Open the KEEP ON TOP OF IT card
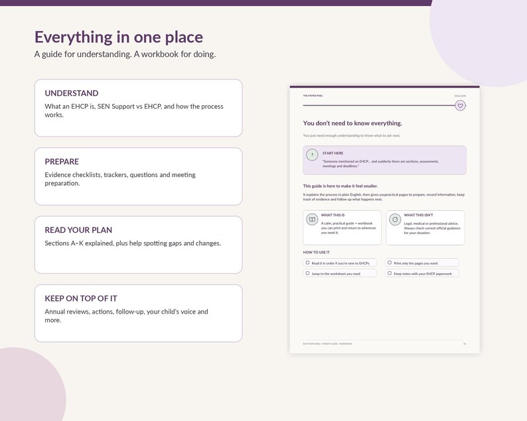The height and width of the screenshot is (421, 527). [139, 313]
